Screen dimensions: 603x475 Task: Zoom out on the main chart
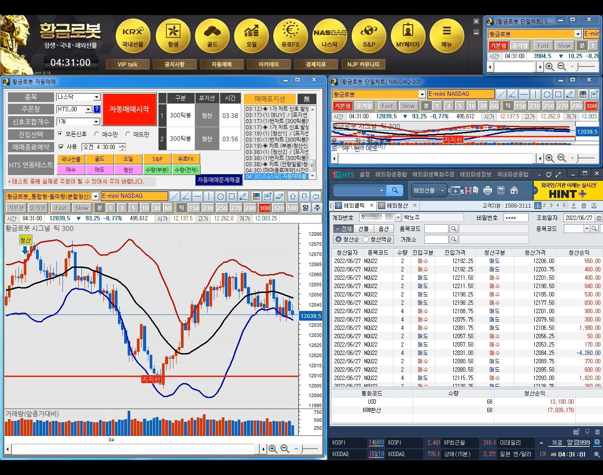click(285, 449)
